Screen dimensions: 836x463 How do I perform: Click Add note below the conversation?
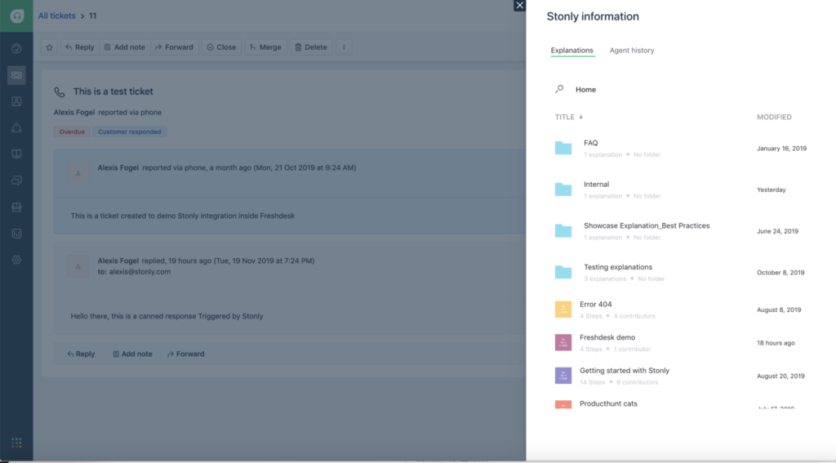click(x=132, y=354)
